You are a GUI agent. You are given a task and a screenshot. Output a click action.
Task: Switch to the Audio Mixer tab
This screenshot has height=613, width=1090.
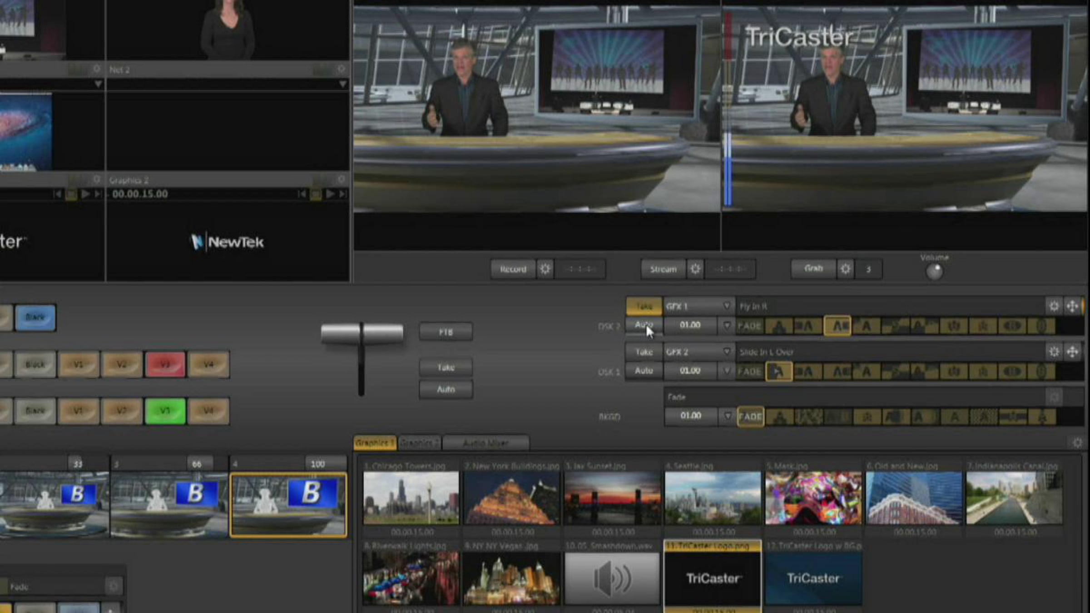[x=486, y=443]
